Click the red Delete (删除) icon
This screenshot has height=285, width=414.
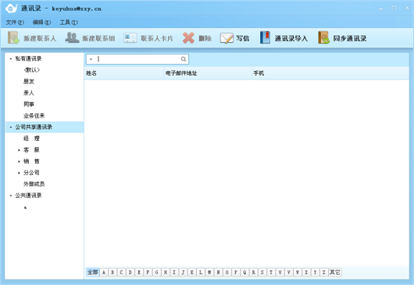tap(188, 38)
